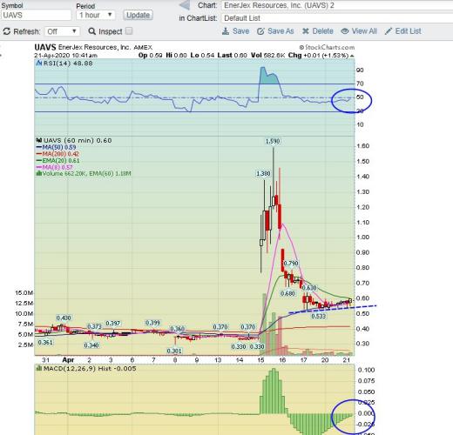The height and width of the screenshot is (435, 453).
Task: Click the Apr label on date axis
Action: click(x=68, y=360)
